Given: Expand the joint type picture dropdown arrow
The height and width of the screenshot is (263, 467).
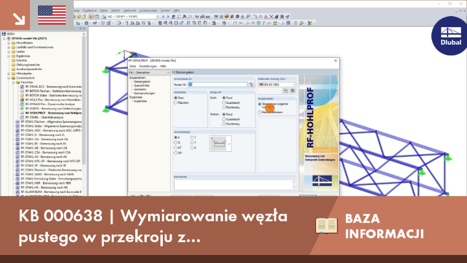Looking at the screenshot, I should tap(229, 144).
